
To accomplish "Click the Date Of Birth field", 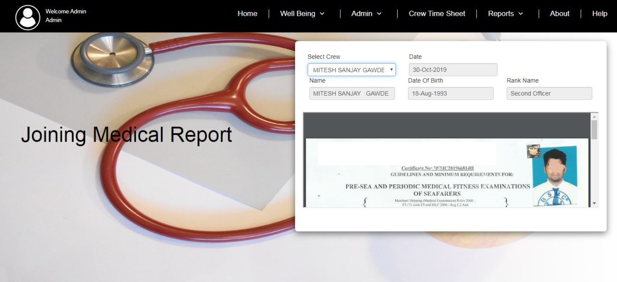I will 451,94.
